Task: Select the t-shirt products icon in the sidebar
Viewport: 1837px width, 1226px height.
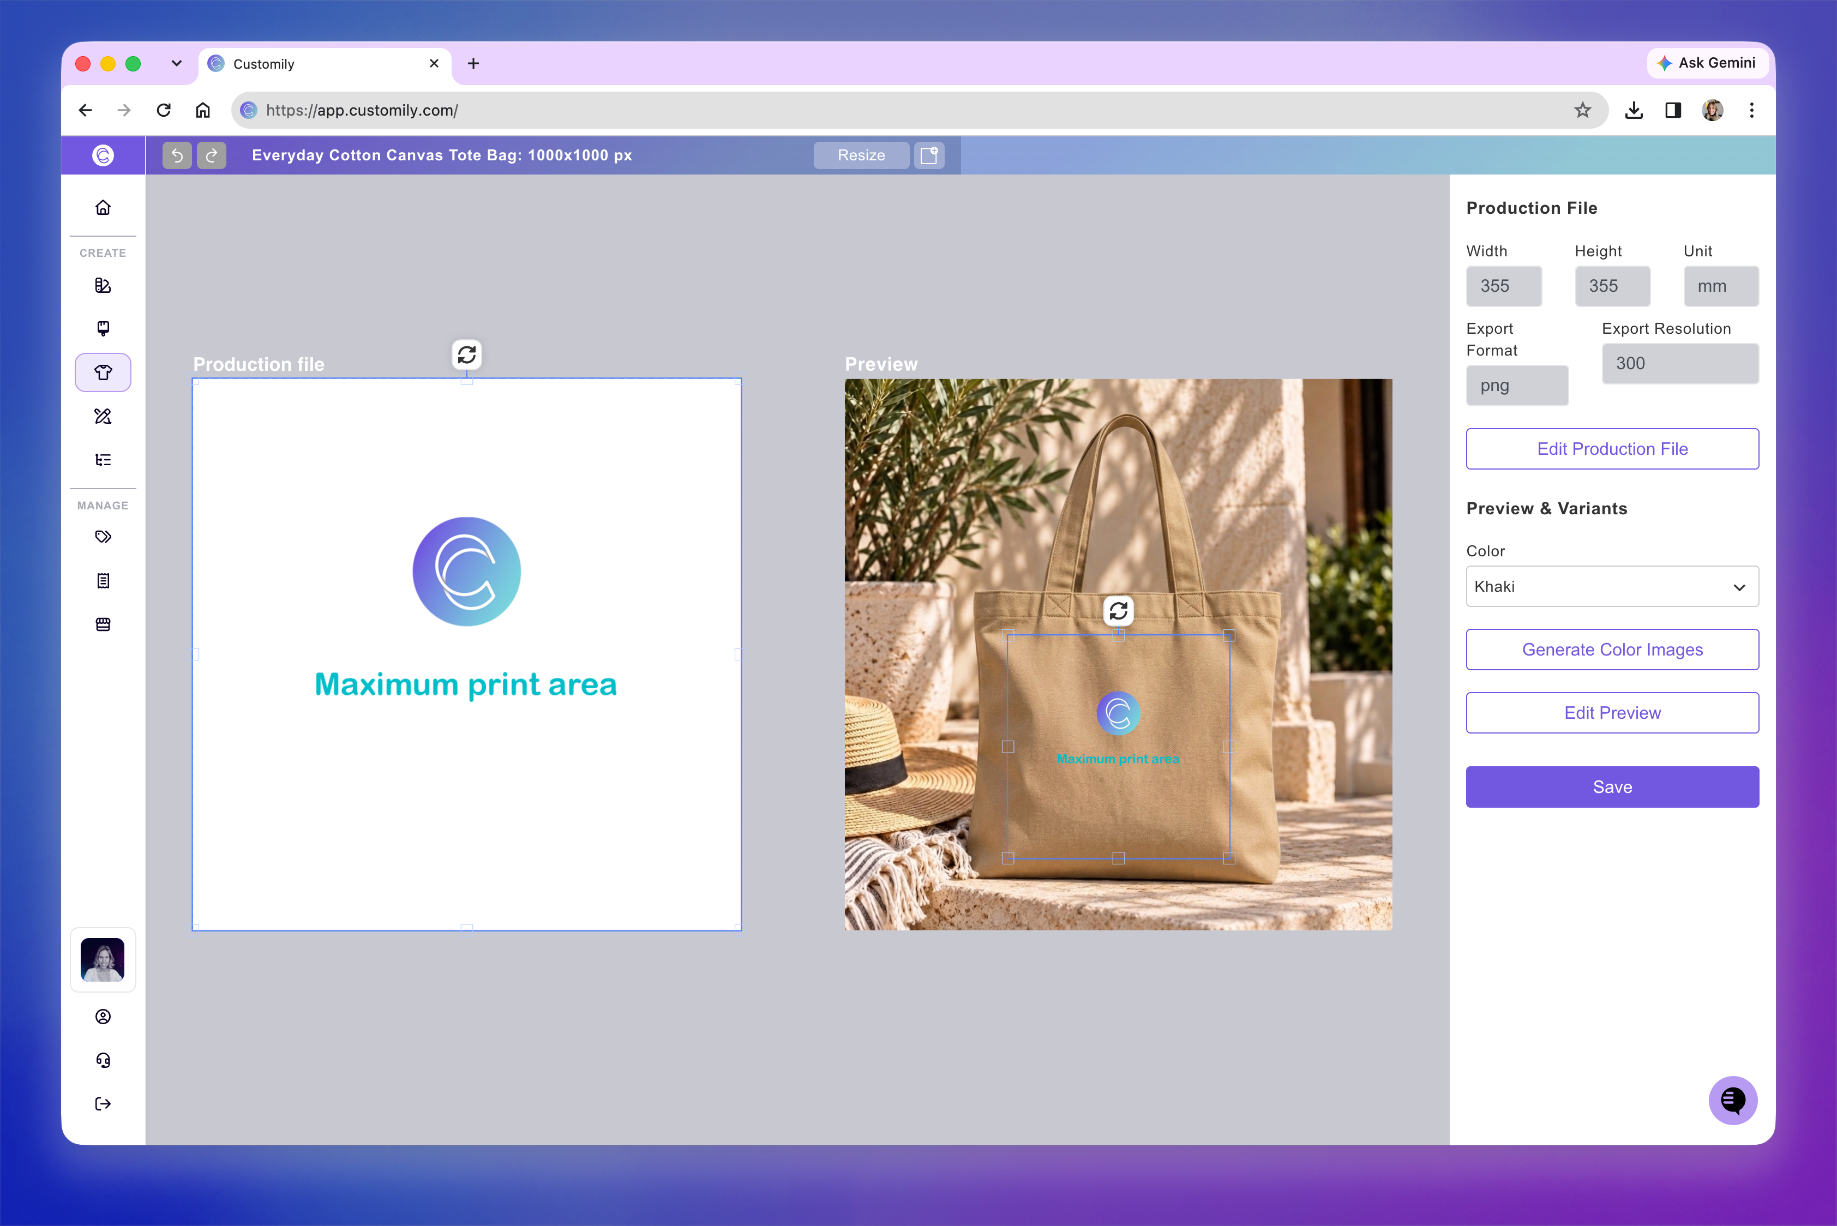Action: click(103, 372)
